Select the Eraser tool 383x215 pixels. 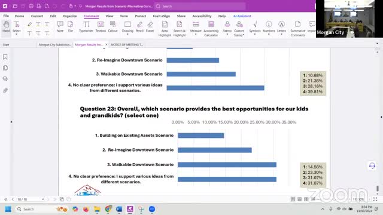[150, 27]
